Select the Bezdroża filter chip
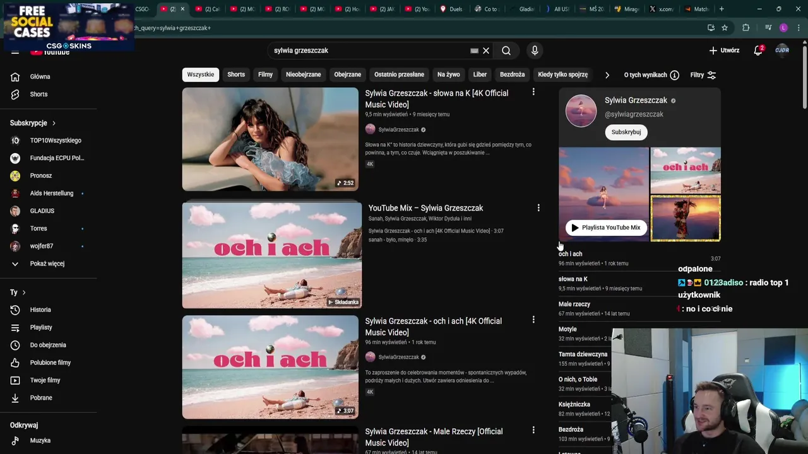The width and height of the screenshot is (808, 454). 513,74
